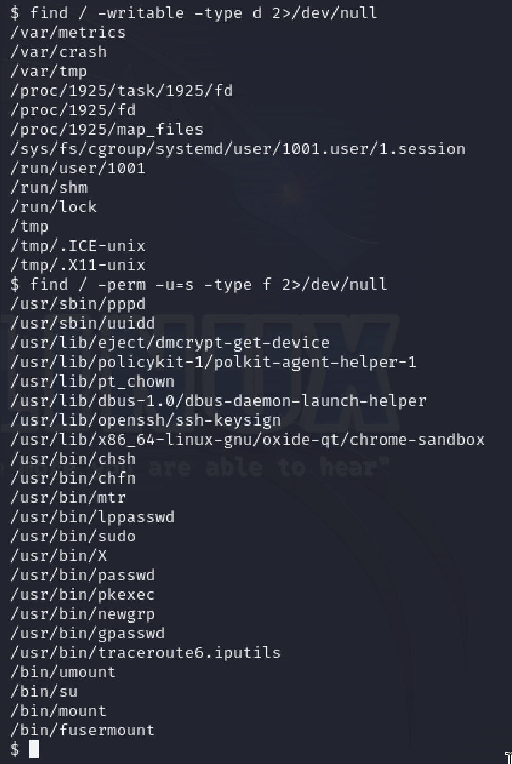Click the /usr/lib/pt_chown line

click(92, 381)
